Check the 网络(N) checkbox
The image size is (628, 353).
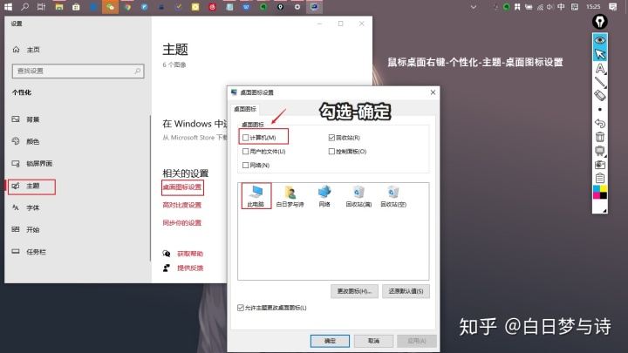[245, 165]
